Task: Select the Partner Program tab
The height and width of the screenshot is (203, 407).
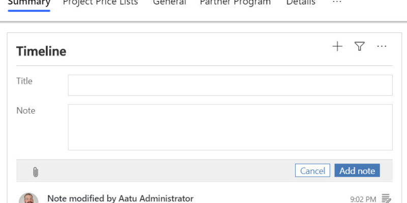Action: [236, 3]
